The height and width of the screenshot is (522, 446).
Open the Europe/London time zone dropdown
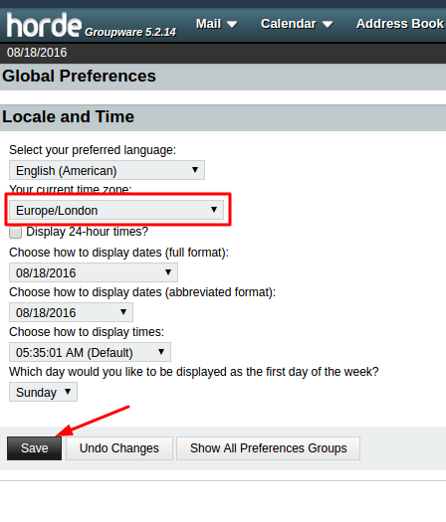[x=116, y=210]
